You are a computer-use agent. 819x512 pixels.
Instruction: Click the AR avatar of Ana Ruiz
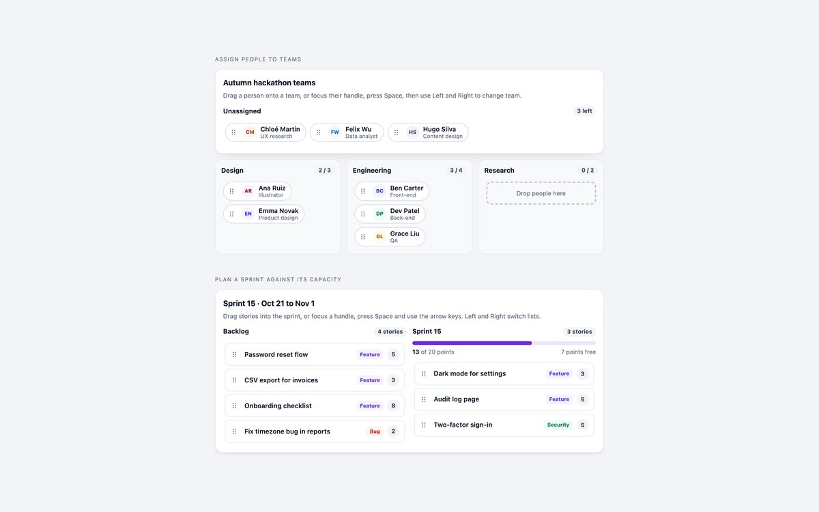(x=248, y=191)
